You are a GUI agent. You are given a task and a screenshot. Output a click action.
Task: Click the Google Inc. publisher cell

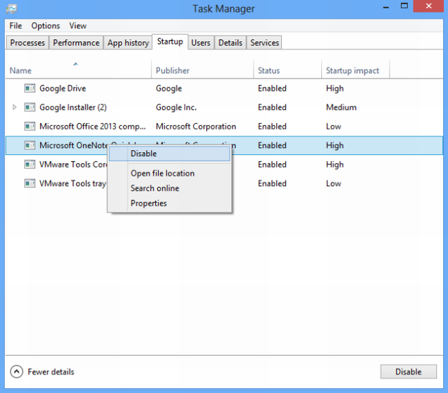pos(176,107)
